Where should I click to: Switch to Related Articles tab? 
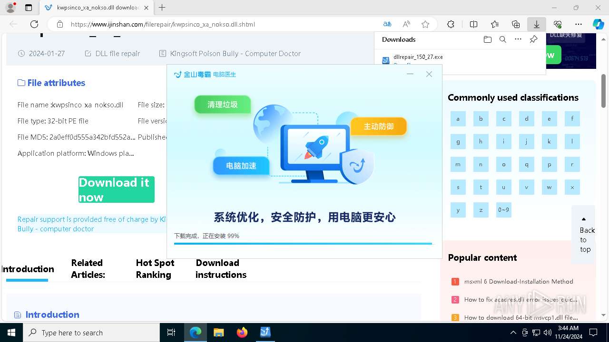pyautogui.click(x=88, y=269)
